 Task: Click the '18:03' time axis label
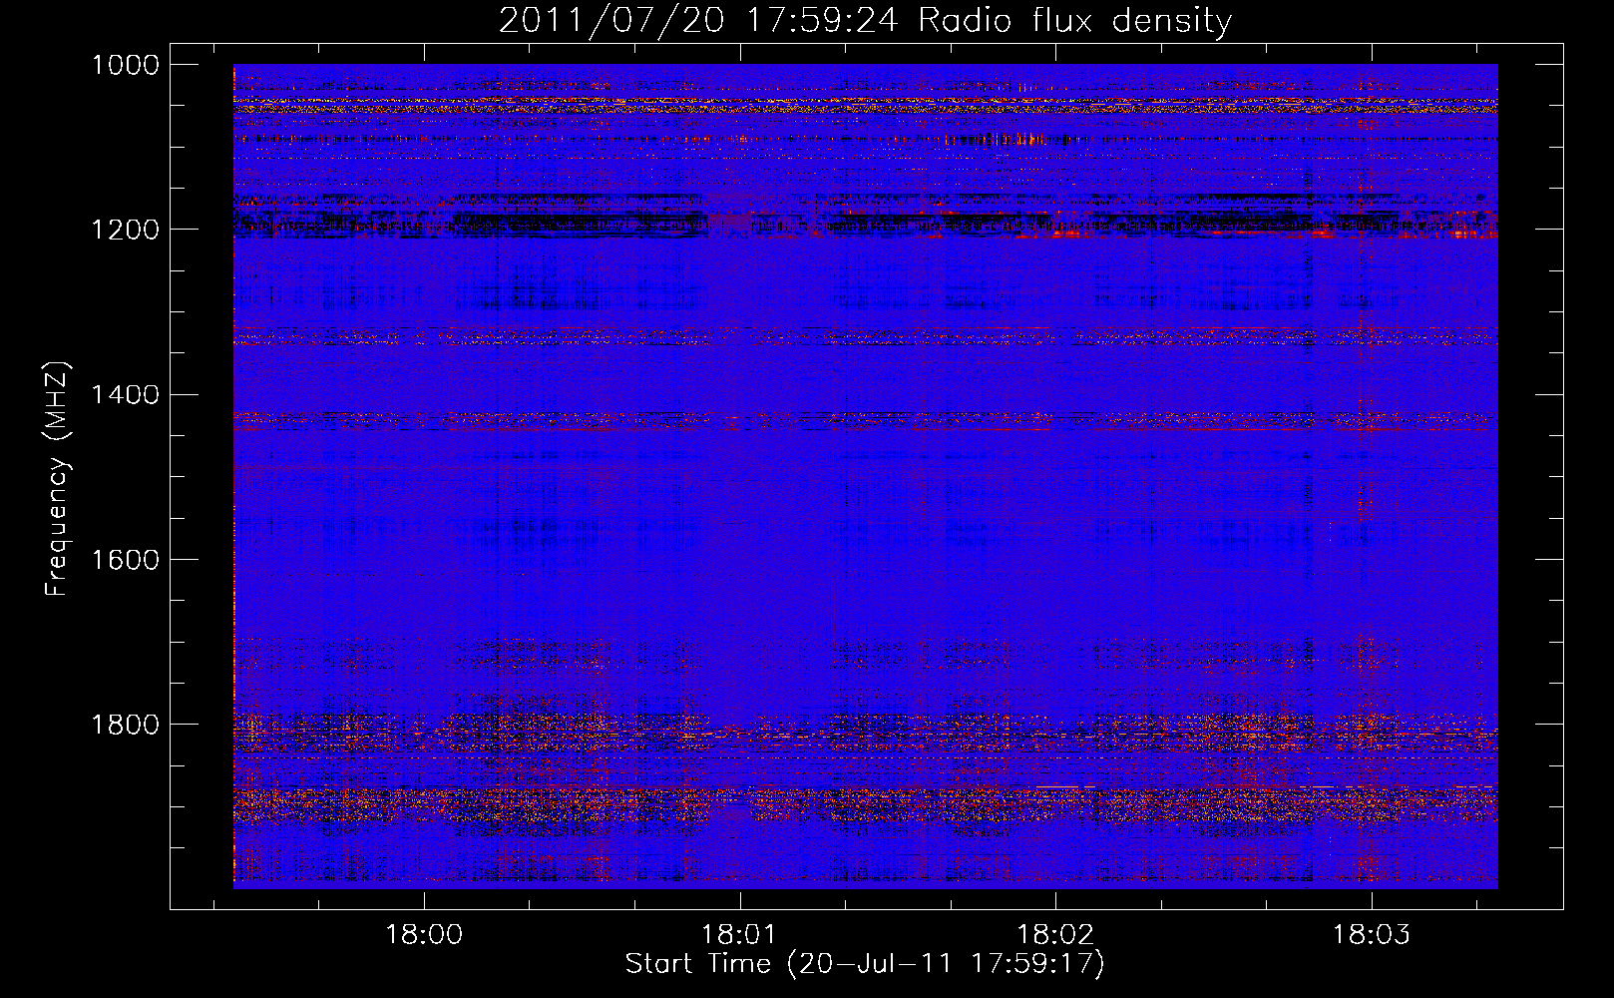(x=1372, y=935)
